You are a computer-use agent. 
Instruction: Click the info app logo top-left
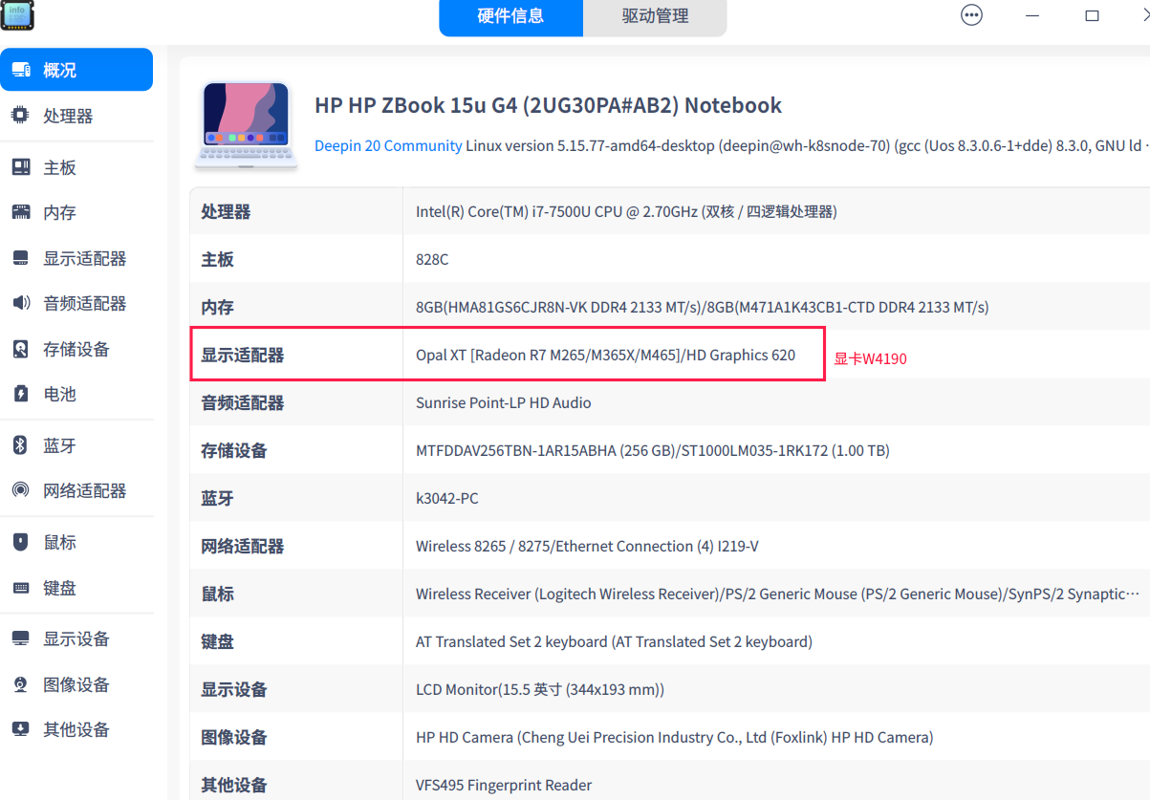[x=17, y=15]
